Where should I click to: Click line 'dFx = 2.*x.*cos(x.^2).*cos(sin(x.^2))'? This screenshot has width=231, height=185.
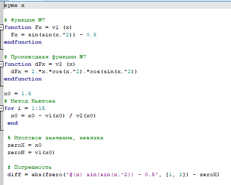point(74,72)
